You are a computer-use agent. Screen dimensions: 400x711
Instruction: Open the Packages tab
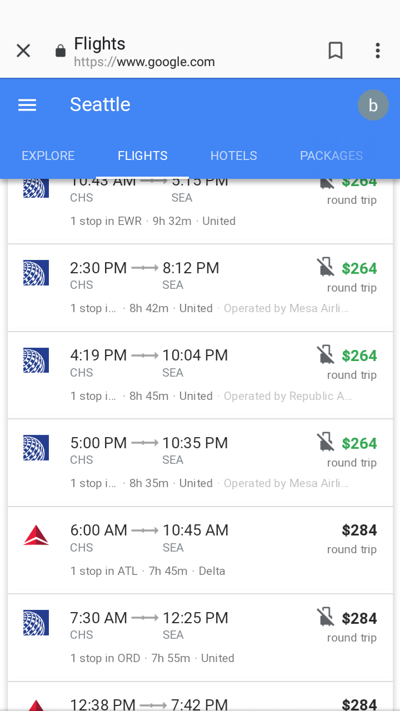tap(331, 156)
